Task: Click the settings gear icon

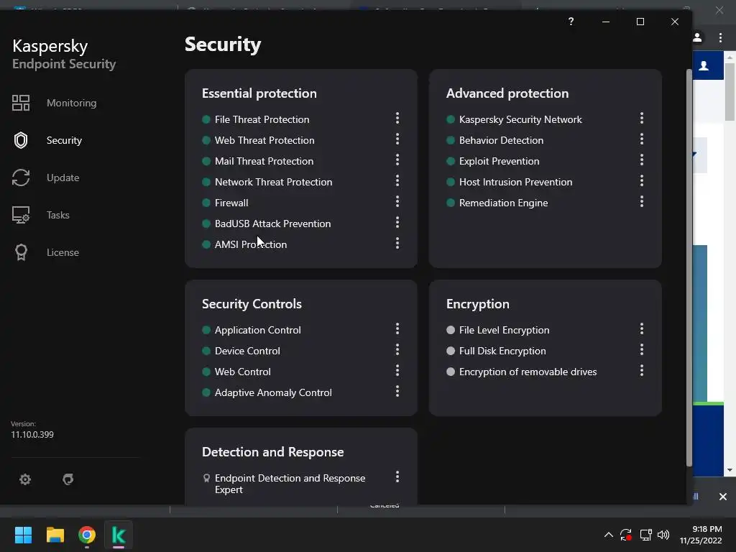Action: pos(25,479)
